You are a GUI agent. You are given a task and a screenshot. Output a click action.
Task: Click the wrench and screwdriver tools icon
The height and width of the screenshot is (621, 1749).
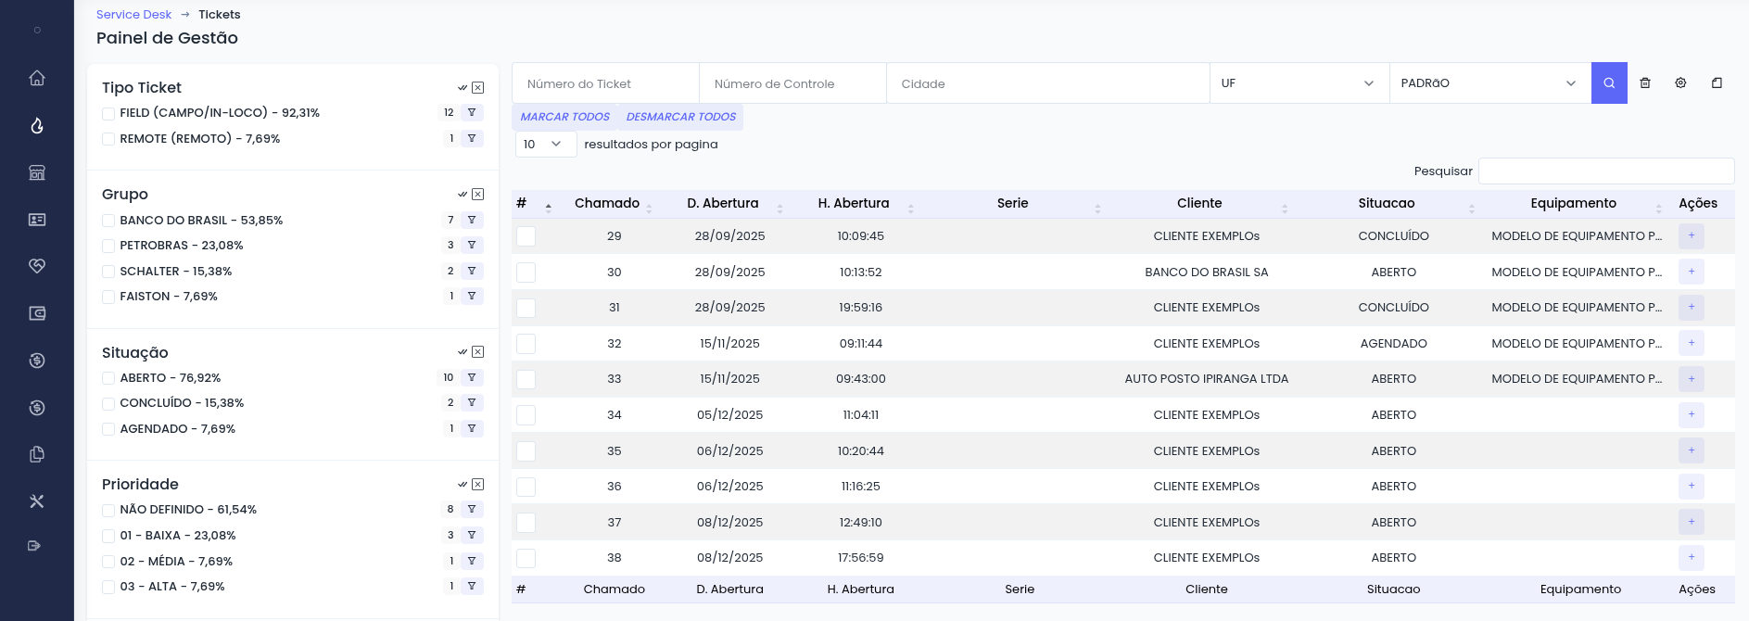(37, 501)
